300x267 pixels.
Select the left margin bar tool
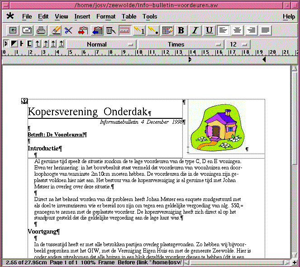[22, 44]
